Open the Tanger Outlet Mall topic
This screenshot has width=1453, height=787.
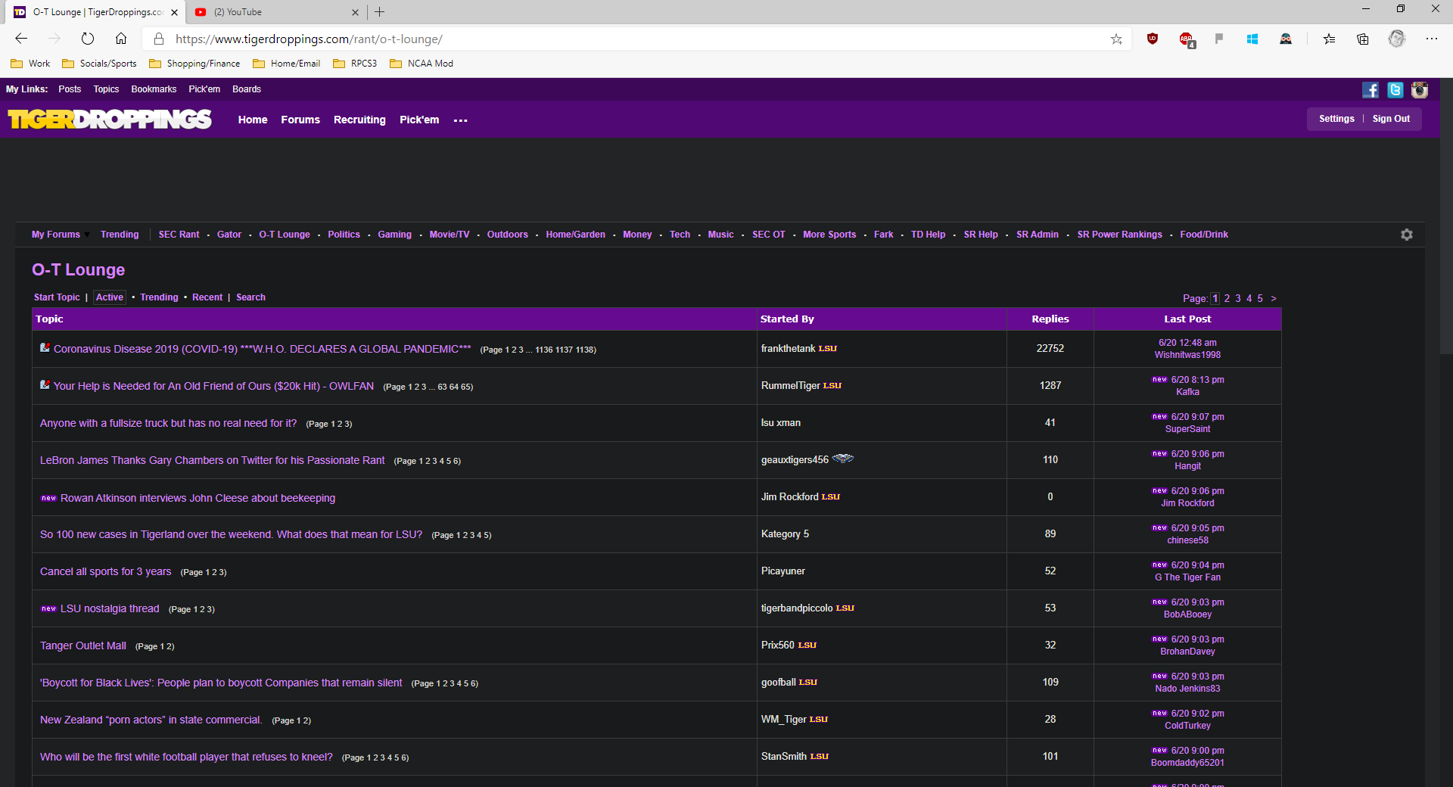(x=83, y=645)
